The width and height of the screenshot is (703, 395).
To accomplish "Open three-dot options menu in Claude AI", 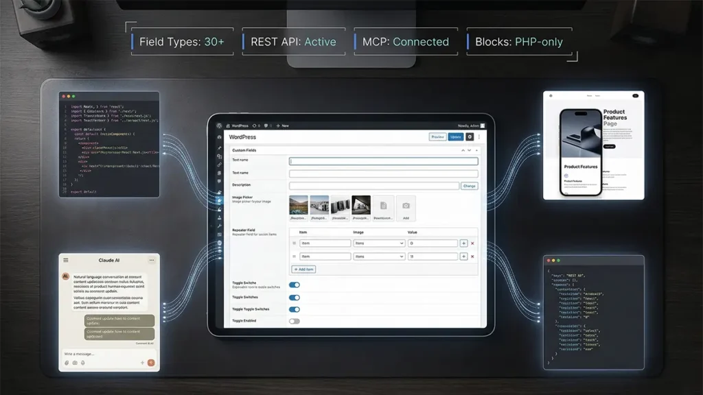I will pyautogui.click(x=152, y=261).
